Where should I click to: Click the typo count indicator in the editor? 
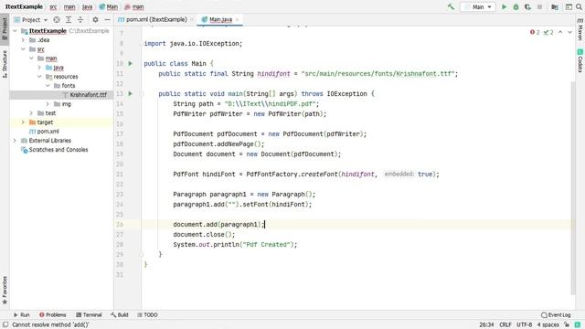click(x=548, y=33)
